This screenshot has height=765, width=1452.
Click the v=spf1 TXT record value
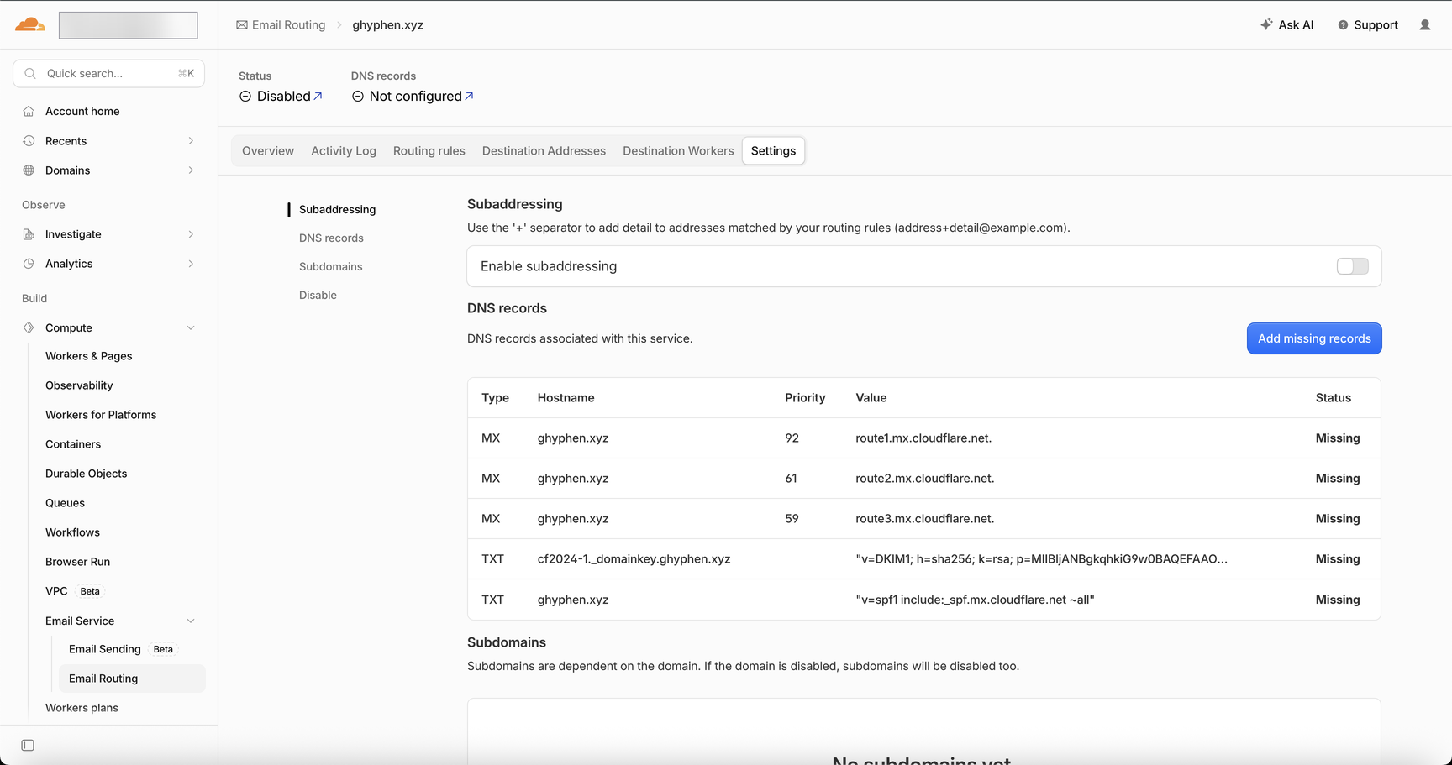[x=975, y=600]
